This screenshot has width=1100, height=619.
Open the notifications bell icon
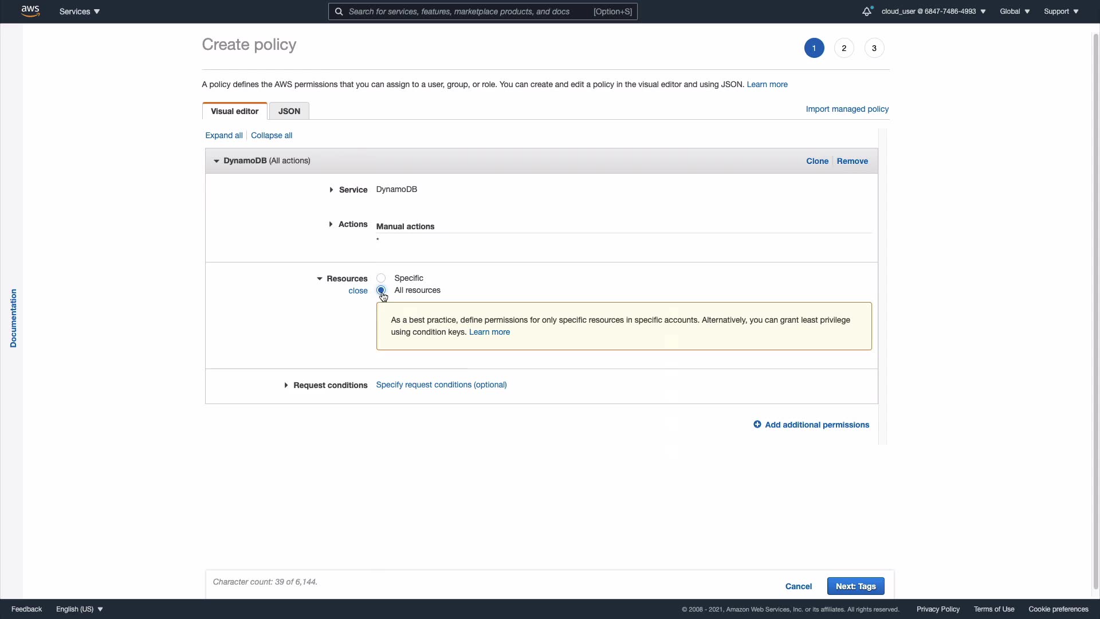pyautogui.click(x=866, y=11)
